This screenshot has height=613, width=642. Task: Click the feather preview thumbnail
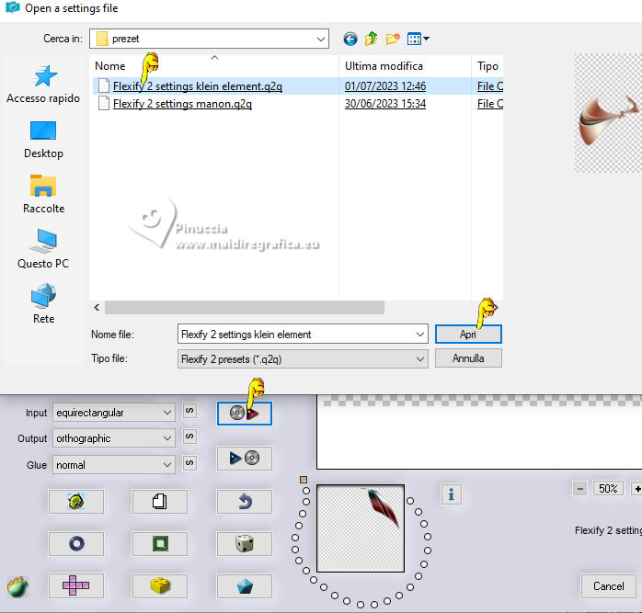(x=361, y=528)
